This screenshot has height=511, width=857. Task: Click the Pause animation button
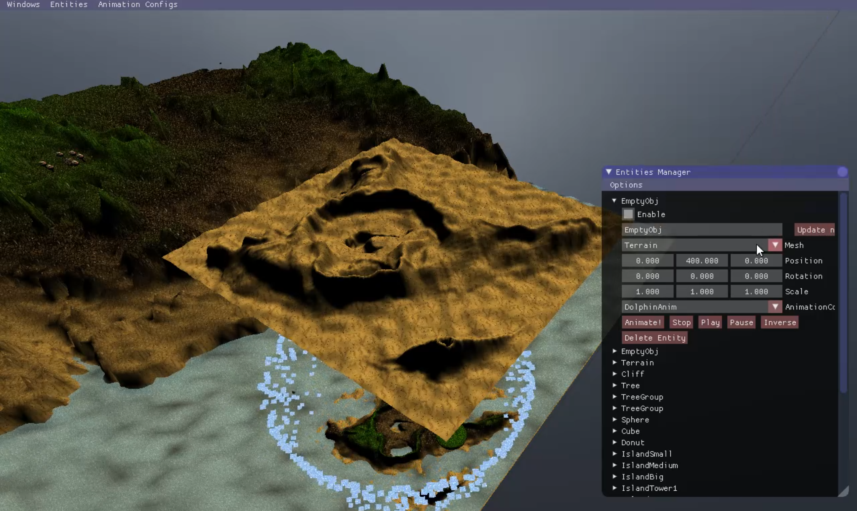(x=741, y=323)
